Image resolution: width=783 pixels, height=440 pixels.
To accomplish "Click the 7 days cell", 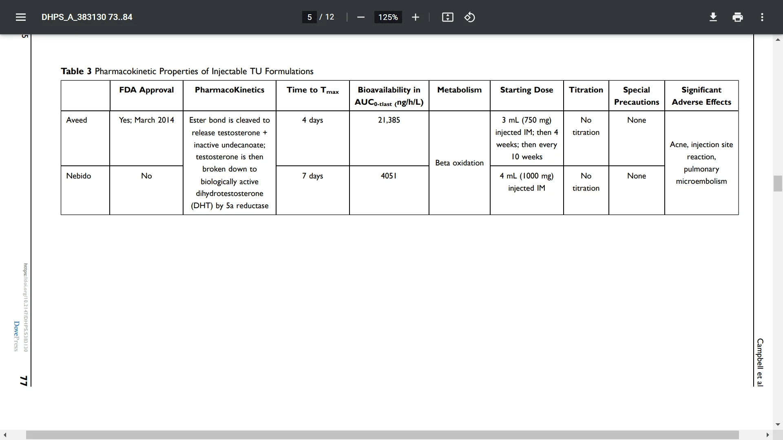I will pyautogui.click(x=313, y=176).
